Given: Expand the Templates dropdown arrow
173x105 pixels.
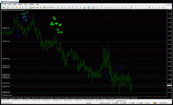Looking at the screenshot, I should pos(95,7).
